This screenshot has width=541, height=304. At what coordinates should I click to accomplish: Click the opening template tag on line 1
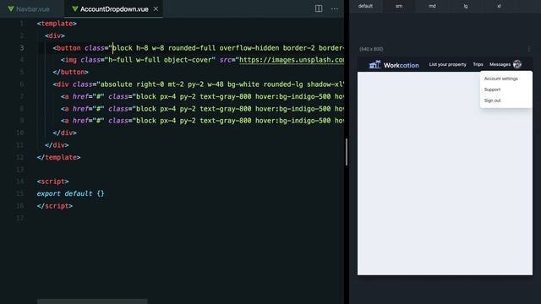[57, 24]
